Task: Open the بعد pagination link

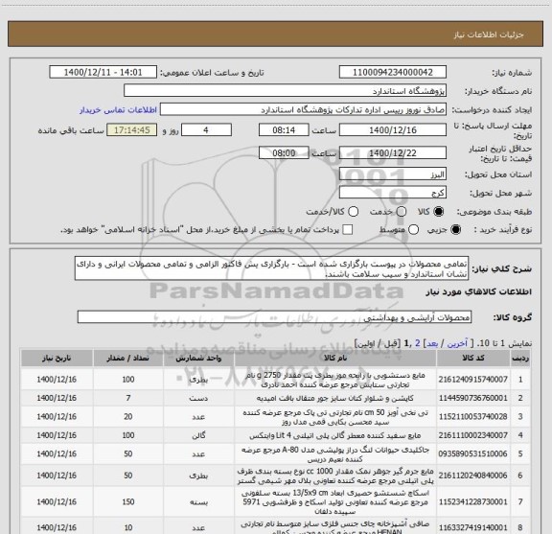Action: point(432,343)
